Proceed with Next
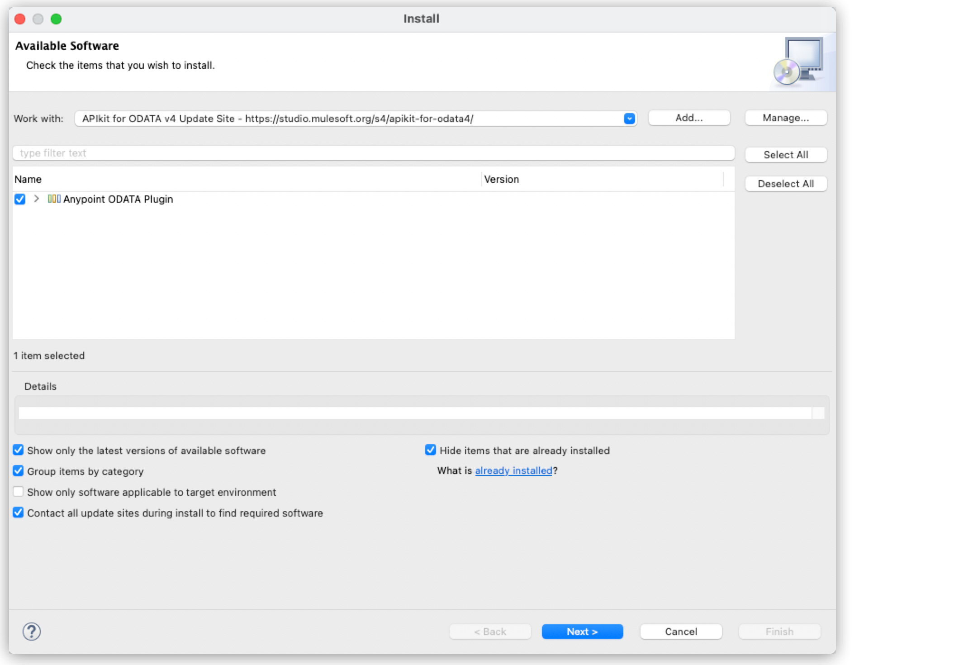The image size is (978, 665). click(582, 632)
